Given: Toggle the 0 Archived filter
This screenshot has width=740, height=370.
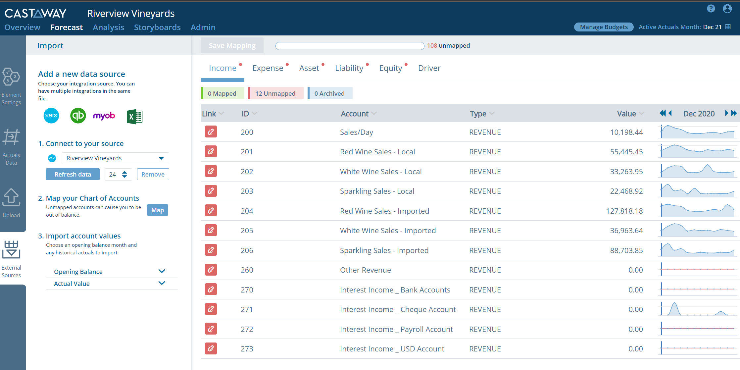Looking at the screenshot, I should coord(330,93).
